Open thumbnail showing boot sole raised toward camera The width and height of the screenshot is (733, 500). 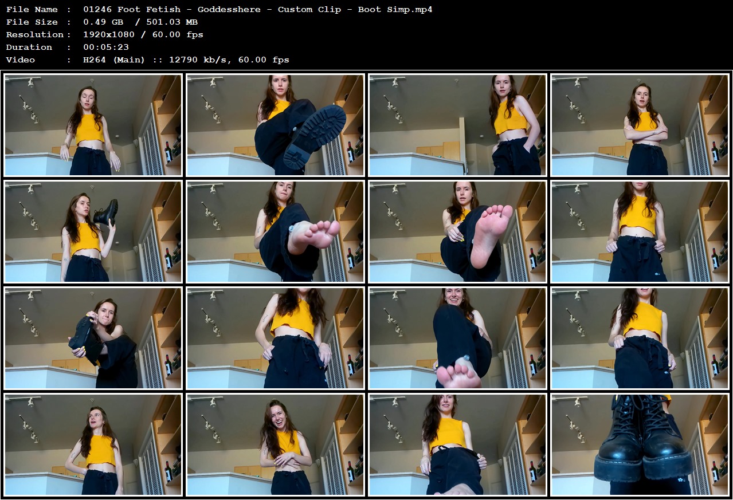pyautogui.click(x=275, y=125)
